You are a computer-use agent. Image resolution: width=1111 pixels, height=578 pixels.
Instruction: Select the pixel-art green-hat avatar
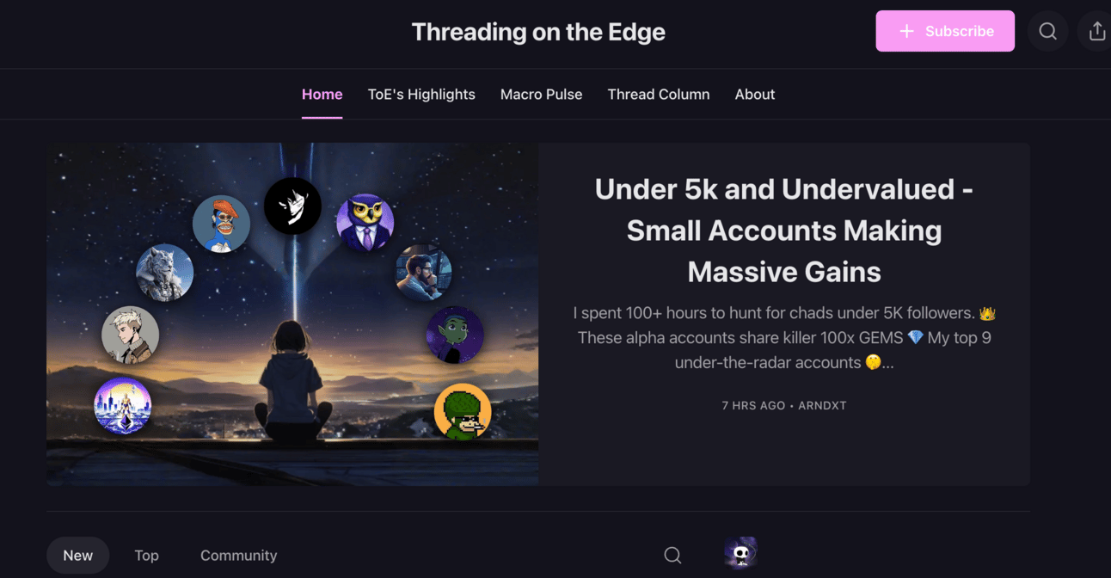(x=463, y=412)
